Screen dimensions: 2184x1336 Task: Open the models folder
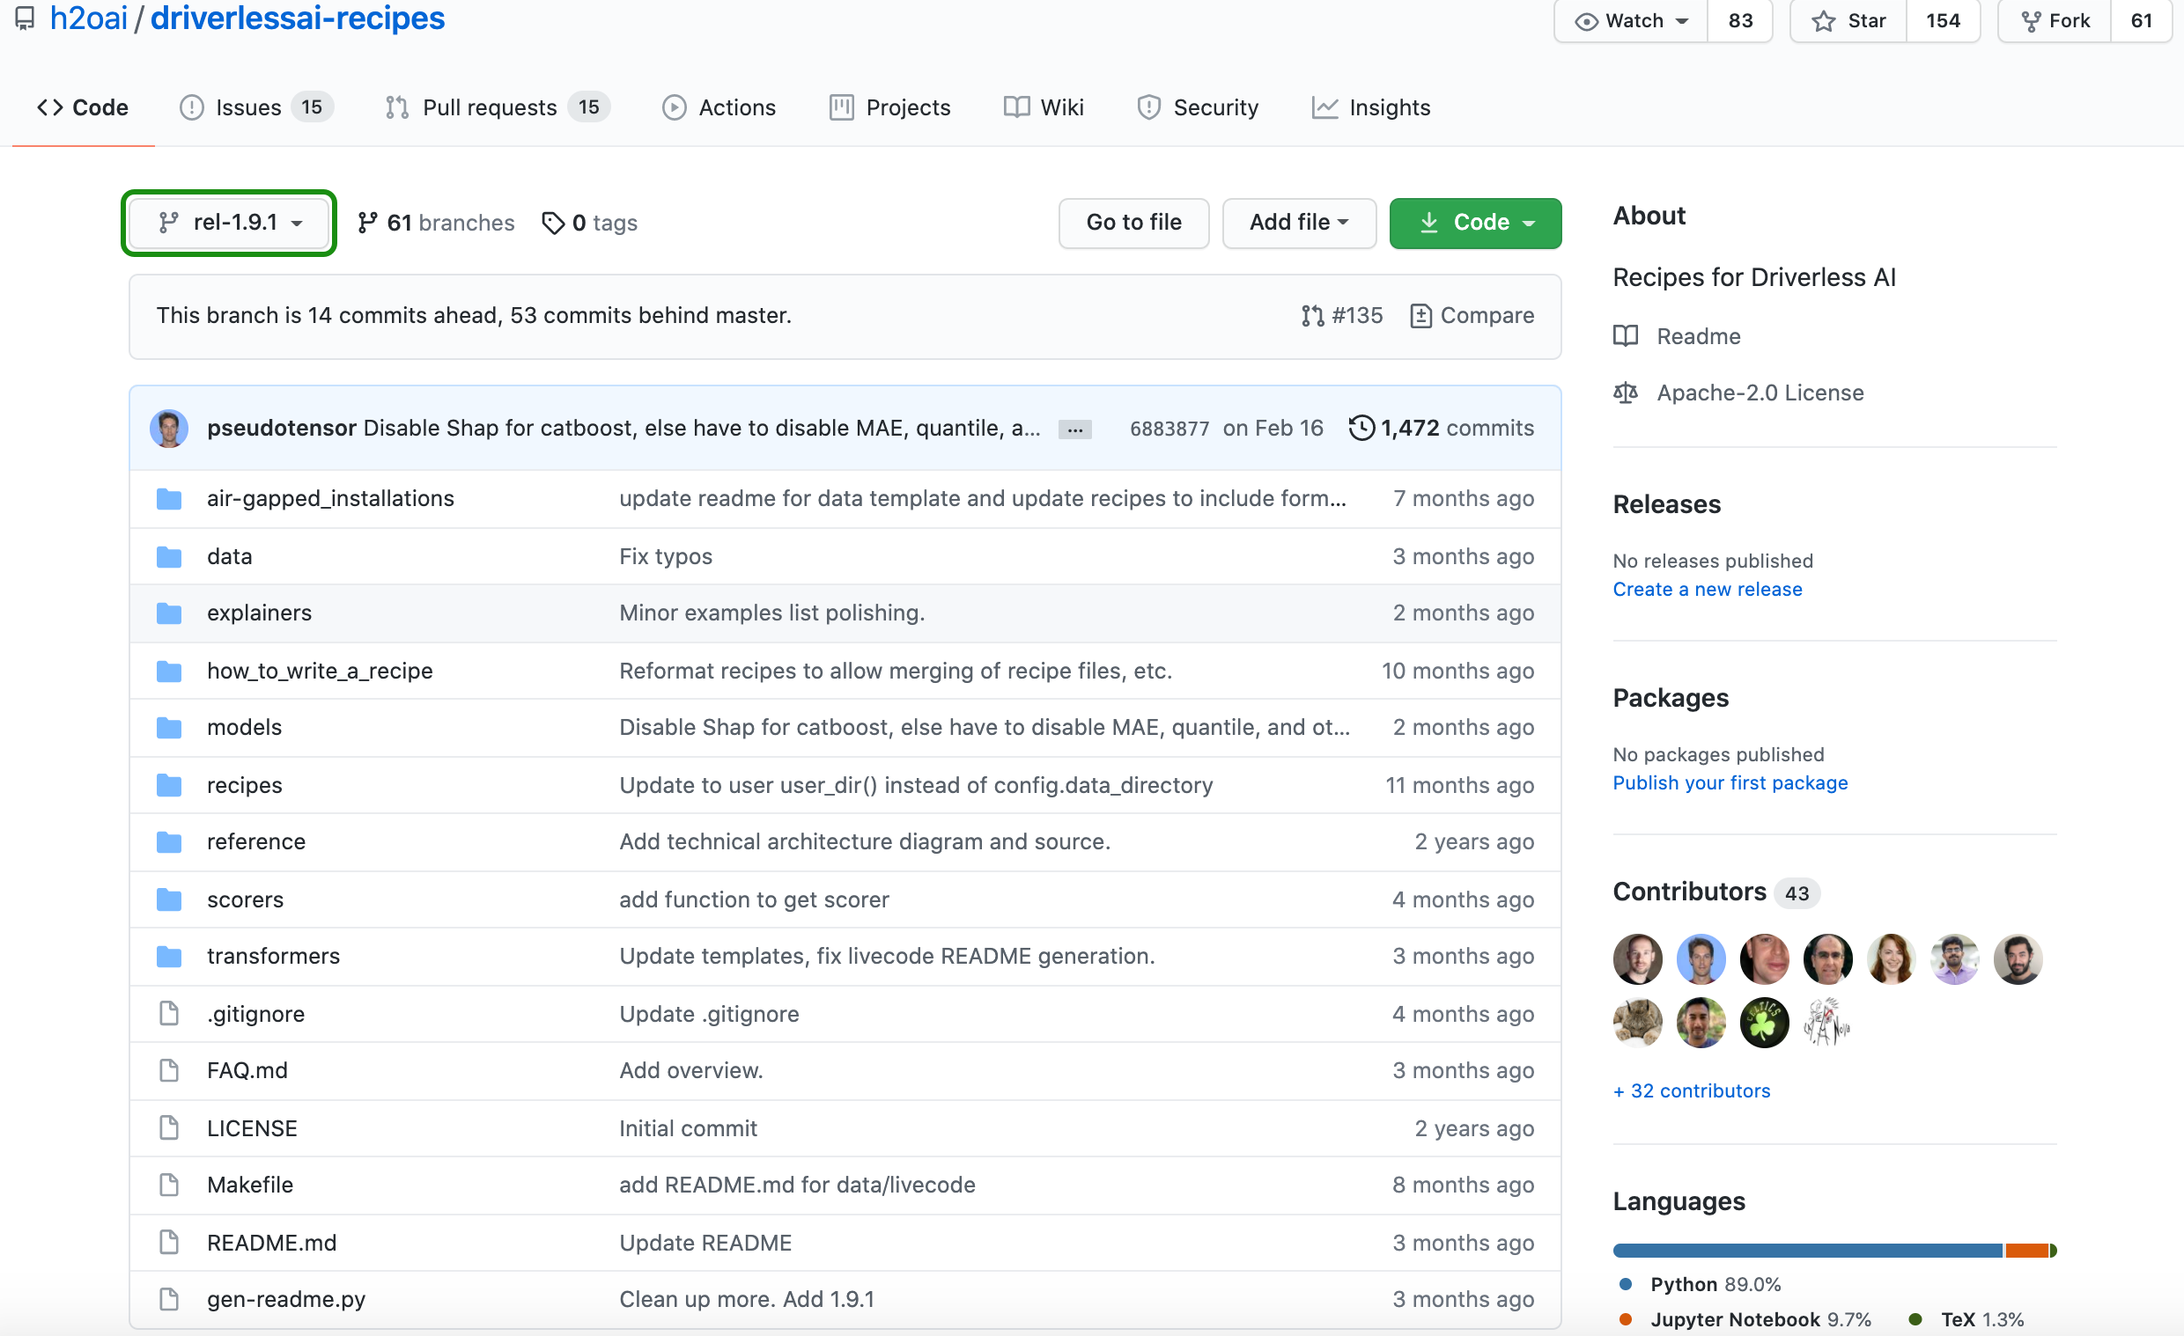(245, 727)
